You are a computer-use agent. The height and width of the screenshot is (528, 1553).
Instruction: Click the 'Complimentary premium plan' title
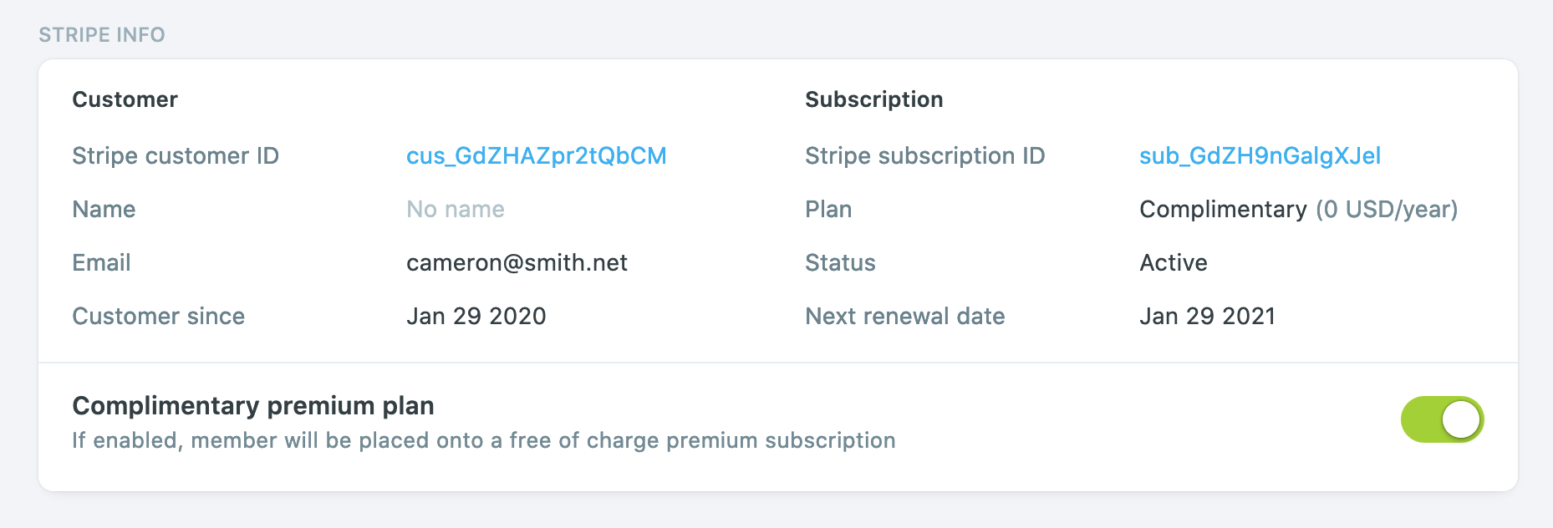(253, 406)
